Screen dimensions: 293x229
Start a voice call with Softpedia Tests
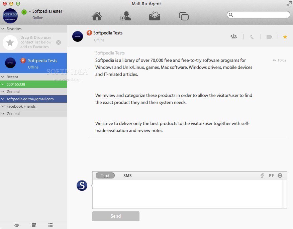point(252,37)
